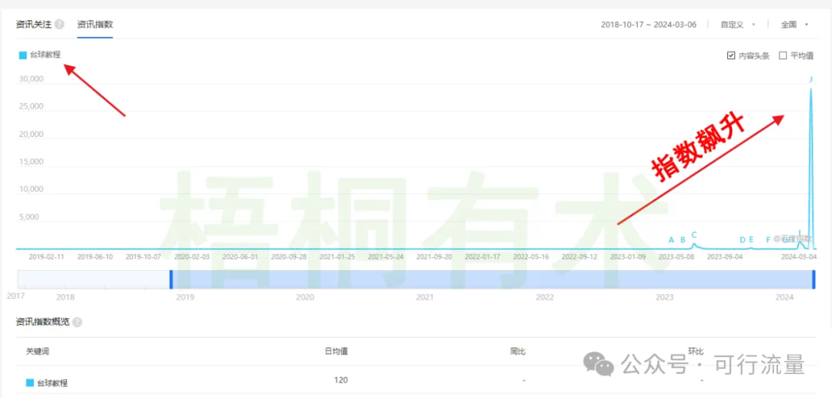Click the 2020 label on range timeline
Screen dimensions: 832x398
pos(305,297)
